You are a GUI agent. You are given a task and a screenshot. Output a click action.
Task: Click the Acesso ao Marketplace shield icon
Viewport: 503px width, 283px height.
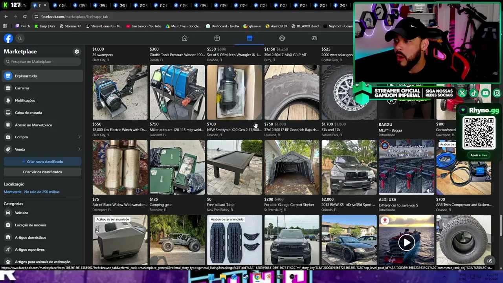8,125
